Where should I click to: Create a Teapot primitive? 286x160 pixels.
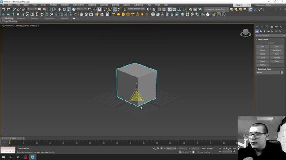(262, 61)
